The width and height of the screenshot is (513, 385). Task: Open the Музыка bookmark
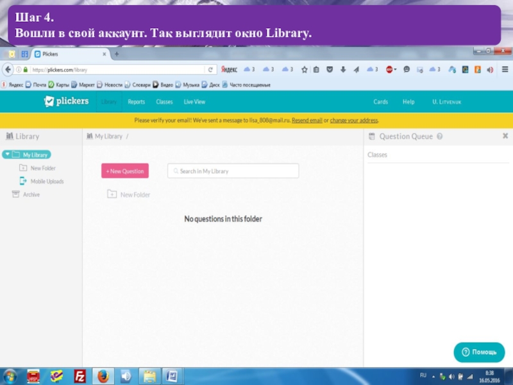(x=187, y=85)
